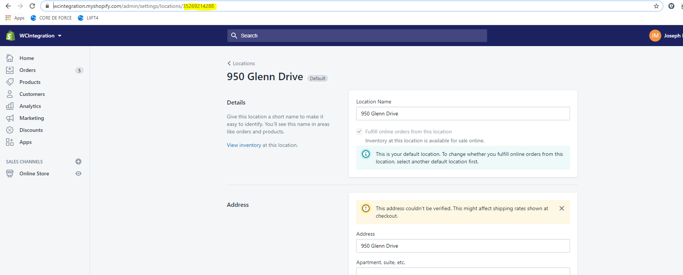Viewport: 683px width, 275px height.
Task: Click the 950 Glenn Drive page title
Action: [x=265, y=76]
